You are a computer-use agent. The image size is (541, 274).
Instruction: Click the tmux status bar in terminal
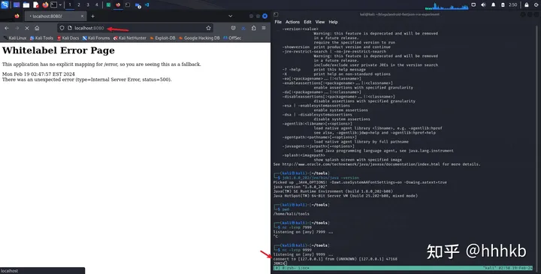pyautogui.click(x=403, y=268)
